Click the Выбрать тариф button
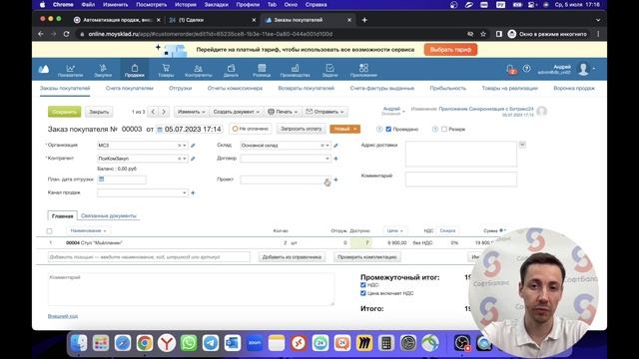 click(x=450, y=50)
